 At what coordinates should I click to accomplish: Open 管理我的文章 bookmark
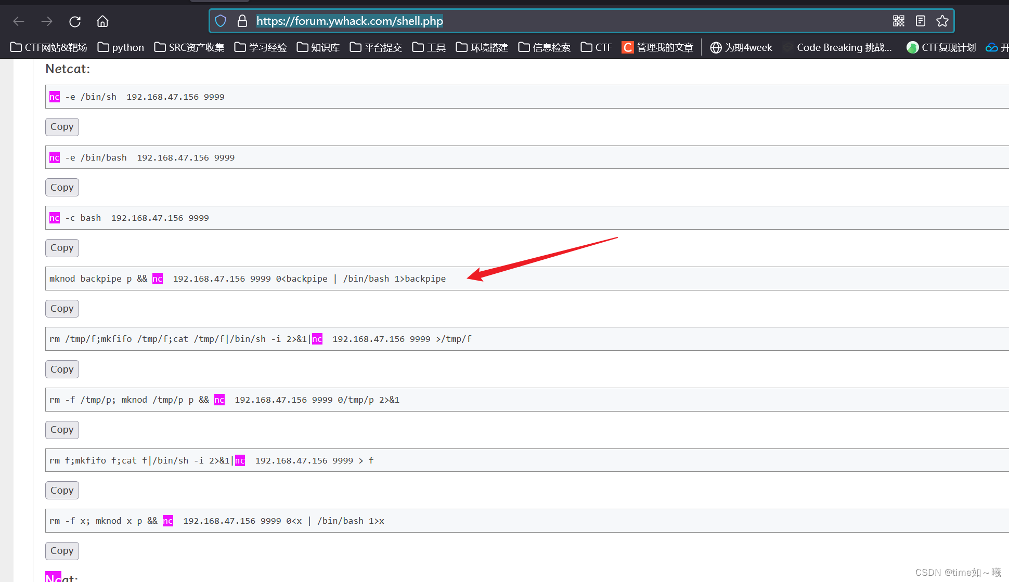(x=658, y=47)
